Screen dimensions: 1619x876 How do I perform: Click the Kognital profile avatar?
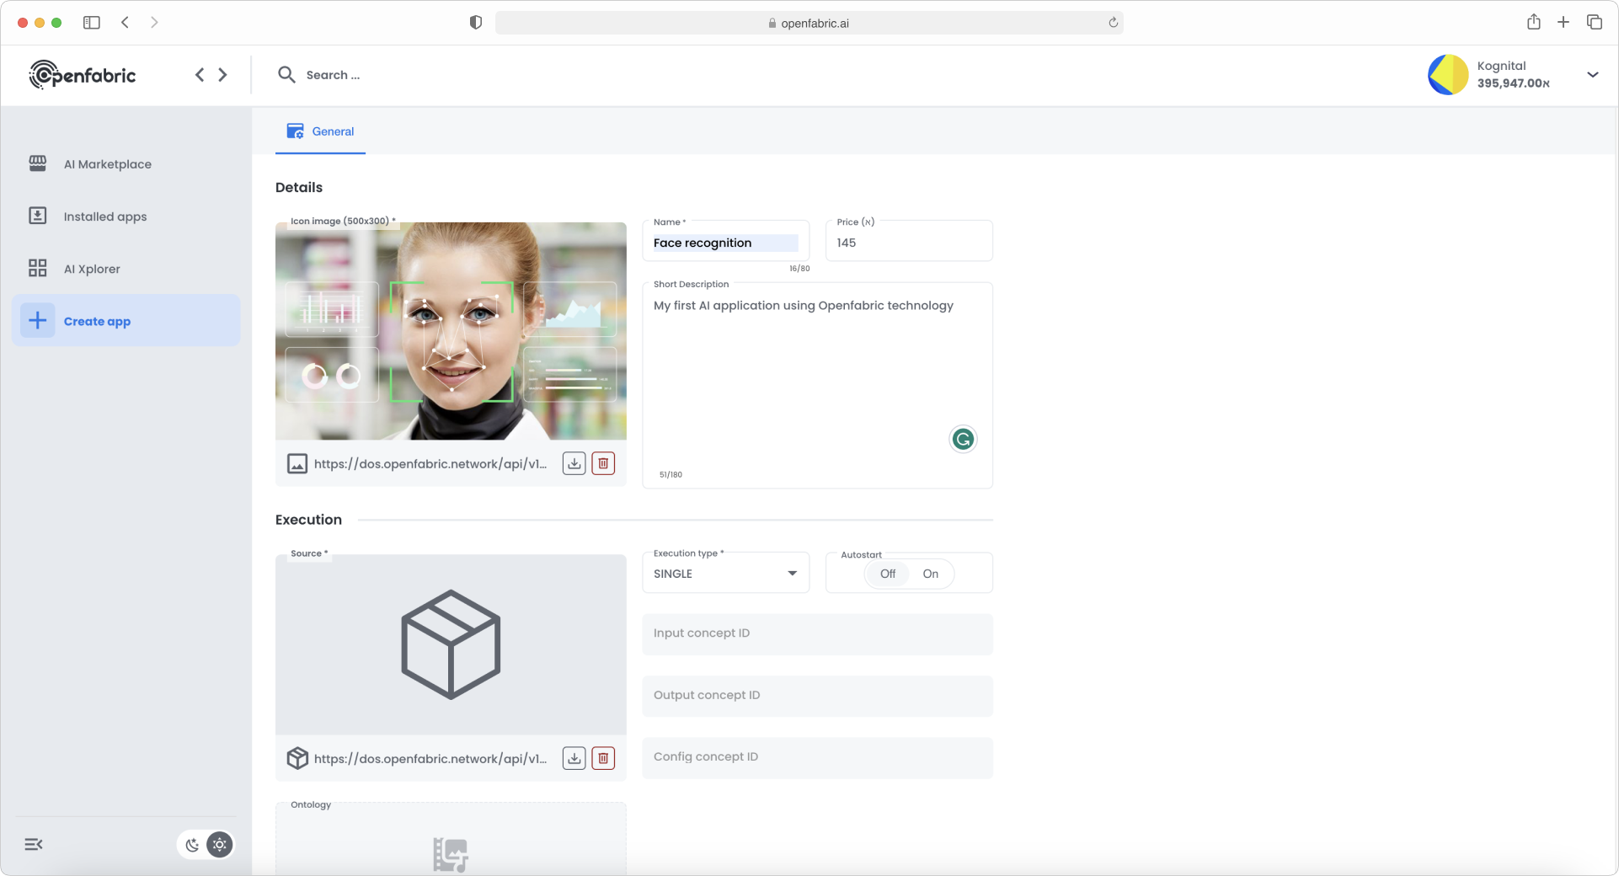pyautogui.click(x=1448, y=75)
